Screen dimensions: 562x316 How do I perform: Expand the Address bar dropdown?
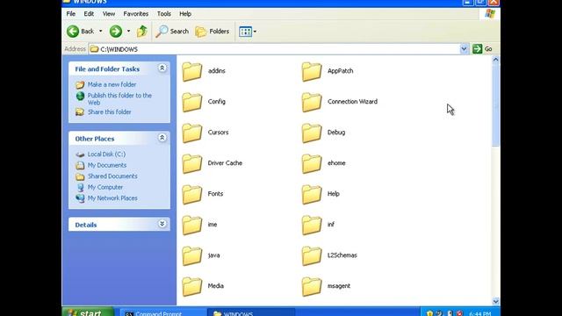click(464, 49)
